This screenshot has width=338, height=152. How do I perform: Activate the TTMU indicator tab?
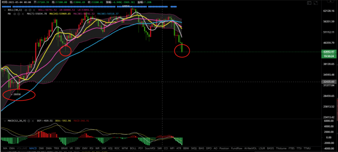tap(307, 148)
